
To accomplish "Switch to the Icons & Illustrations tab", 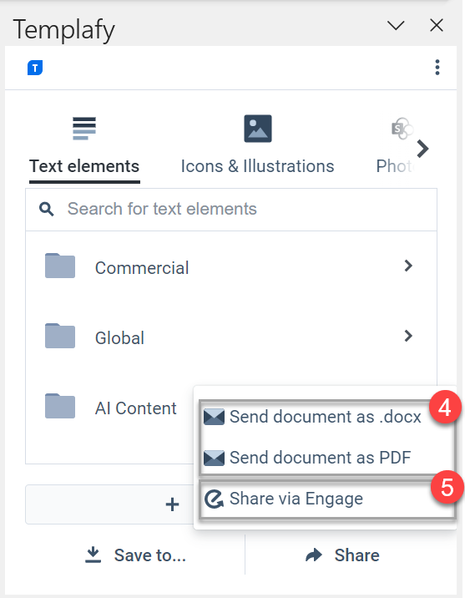I will tap(257, 166).
